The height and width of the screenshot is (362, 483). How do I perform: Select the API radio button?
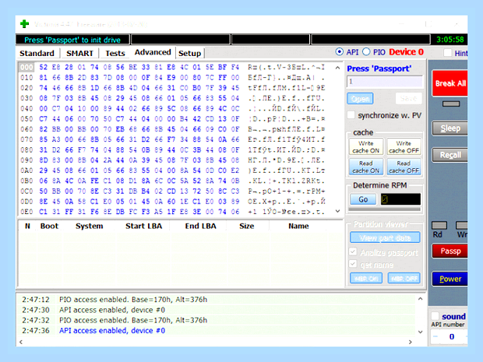click(339, 51)
